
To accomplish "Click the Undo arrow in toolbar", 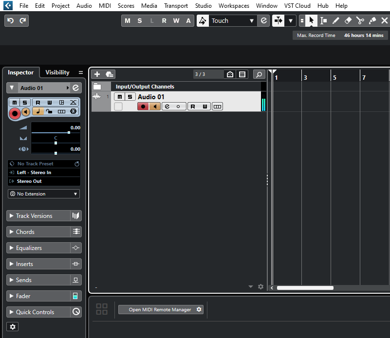I will pos(10,20).
